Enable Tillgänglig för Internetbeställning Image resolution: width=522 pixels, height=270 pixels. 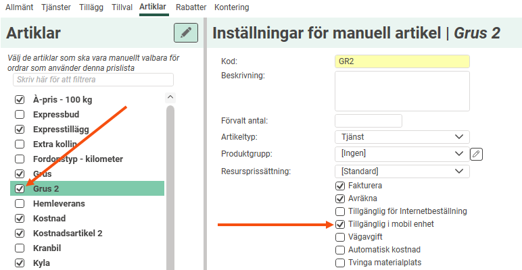click(340, 211)
